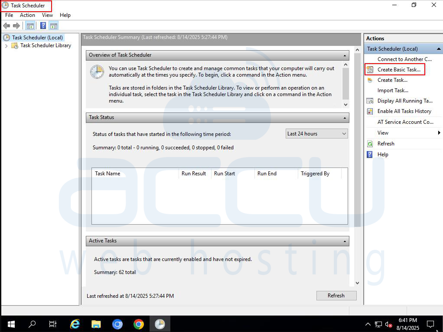The image size is (443, 332).
Task: Collapse the Task Status section
Action: pos(345,118)
